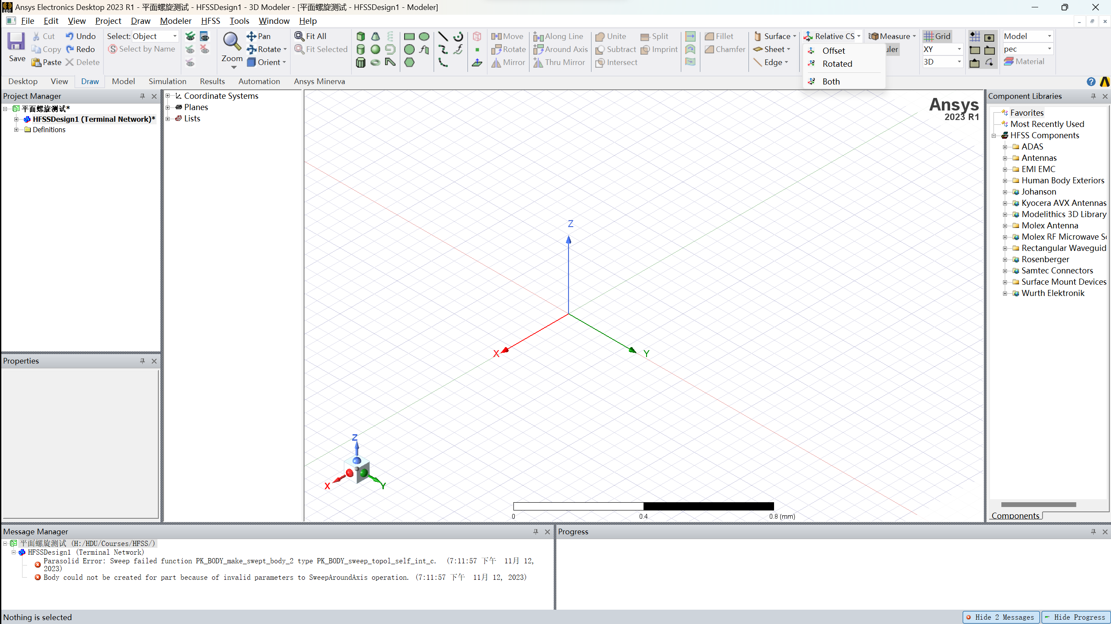The height and width of the screenshot is (624, 1111).
Task: Select the Draw Circle tool
Action: (409, 49)
